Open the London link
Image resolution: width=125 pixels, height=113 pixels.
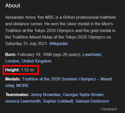click(x=12, y=61)
